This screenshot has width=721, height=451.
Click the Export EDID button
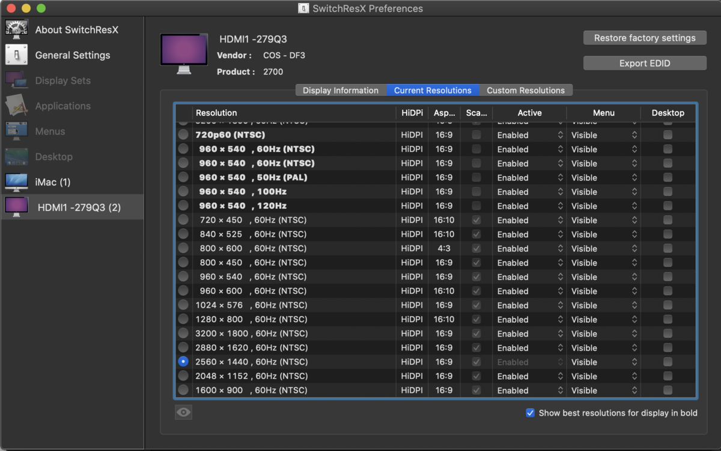[x=645, y=63]
